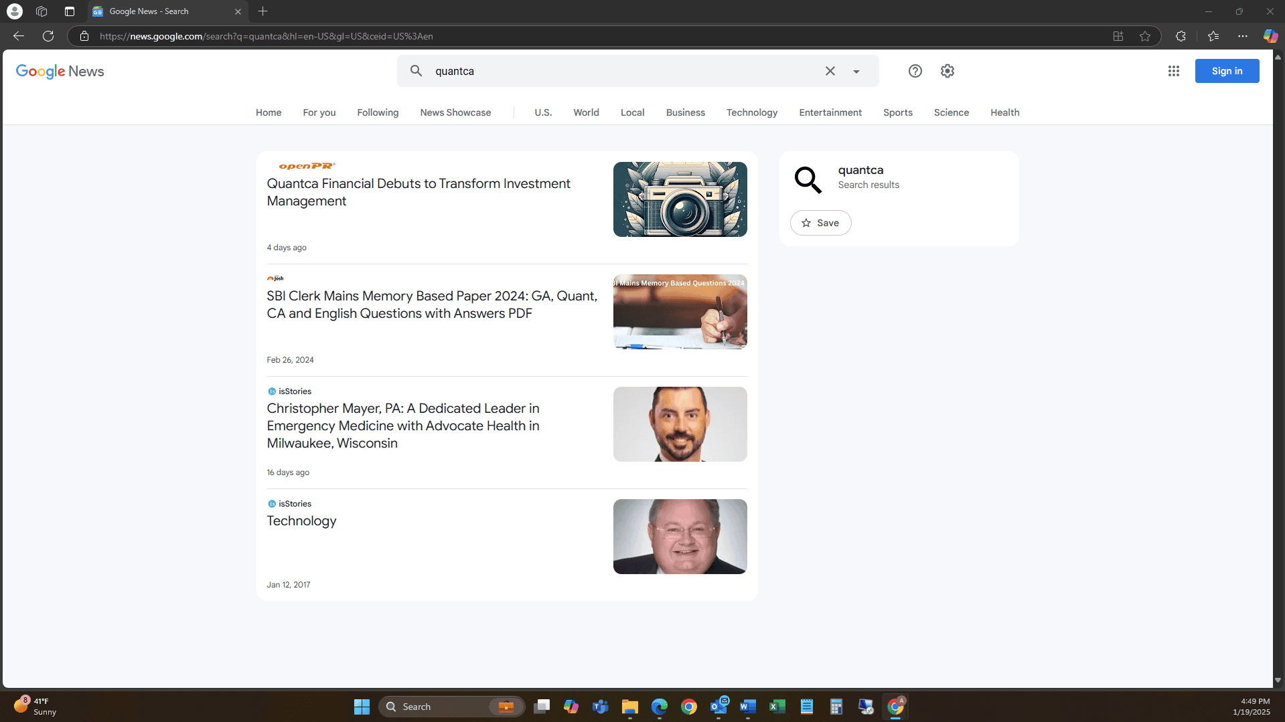
Task: Open the Help question mark icon
Action: [x=915, y=71]
